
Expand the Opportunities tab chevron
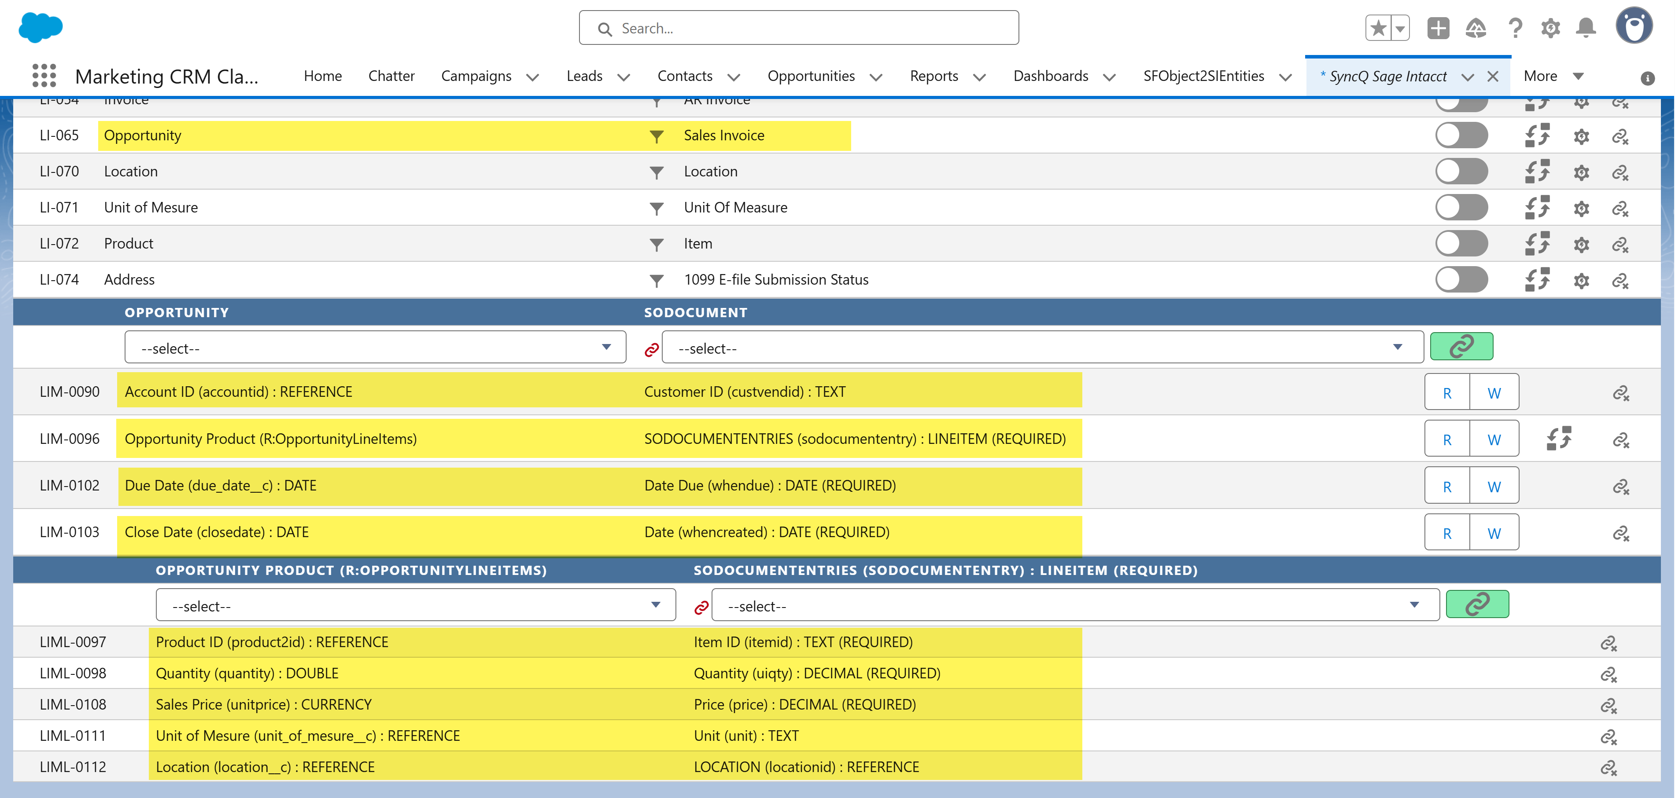(875, 77)
